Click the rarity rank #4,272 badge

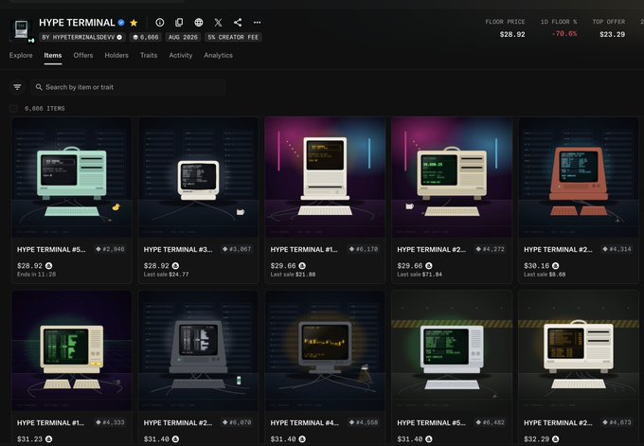tap(490, 249)
